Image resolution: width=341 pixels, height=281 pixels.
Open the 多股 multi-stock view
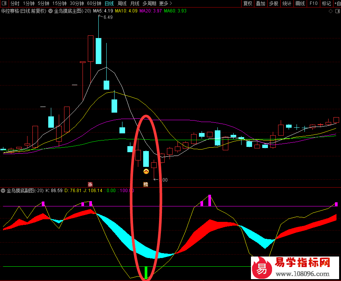[274, 3]
